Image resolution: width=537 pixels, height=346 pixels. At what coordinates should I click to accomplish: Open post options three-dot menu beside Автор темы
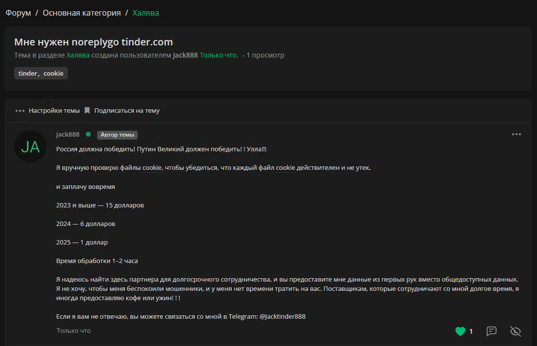(x=516, y=134)
